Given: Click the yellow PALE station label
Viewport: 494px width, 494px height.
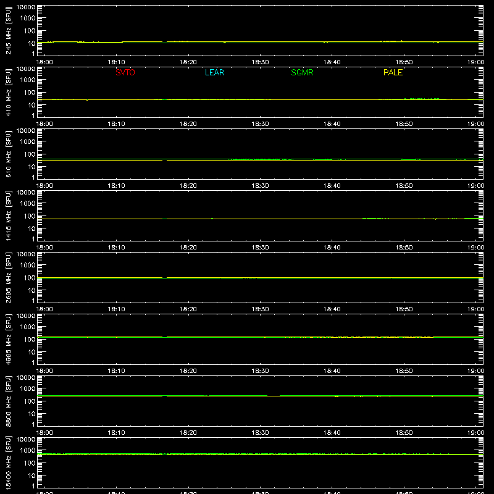Looking at the screenshot, I should [393, 72].
